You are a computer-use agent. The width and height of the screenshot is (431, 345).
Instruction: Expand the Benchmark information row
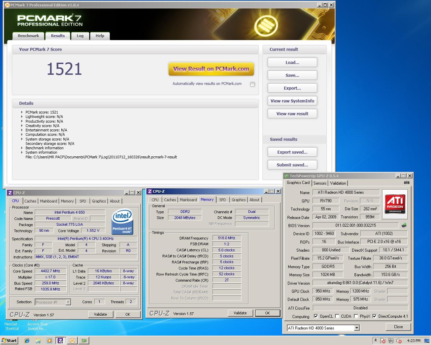pyautogui.click(x=22, y=148)
